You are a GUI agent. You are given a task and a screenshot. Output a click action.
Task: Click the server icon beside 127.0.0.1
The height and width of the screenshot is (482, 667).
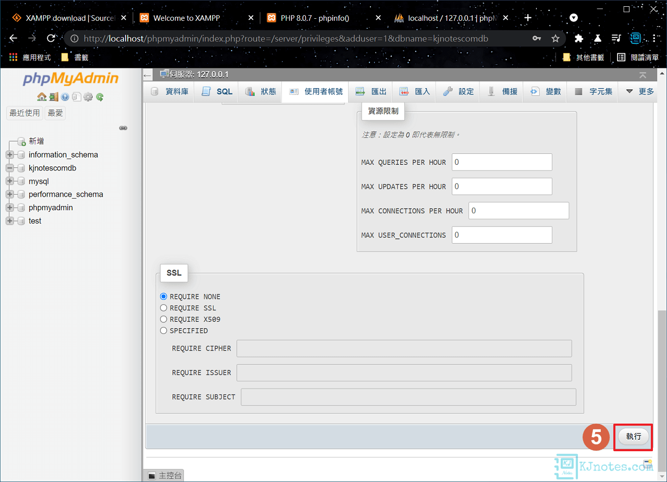pyautogui.click(x=164, y=75)
